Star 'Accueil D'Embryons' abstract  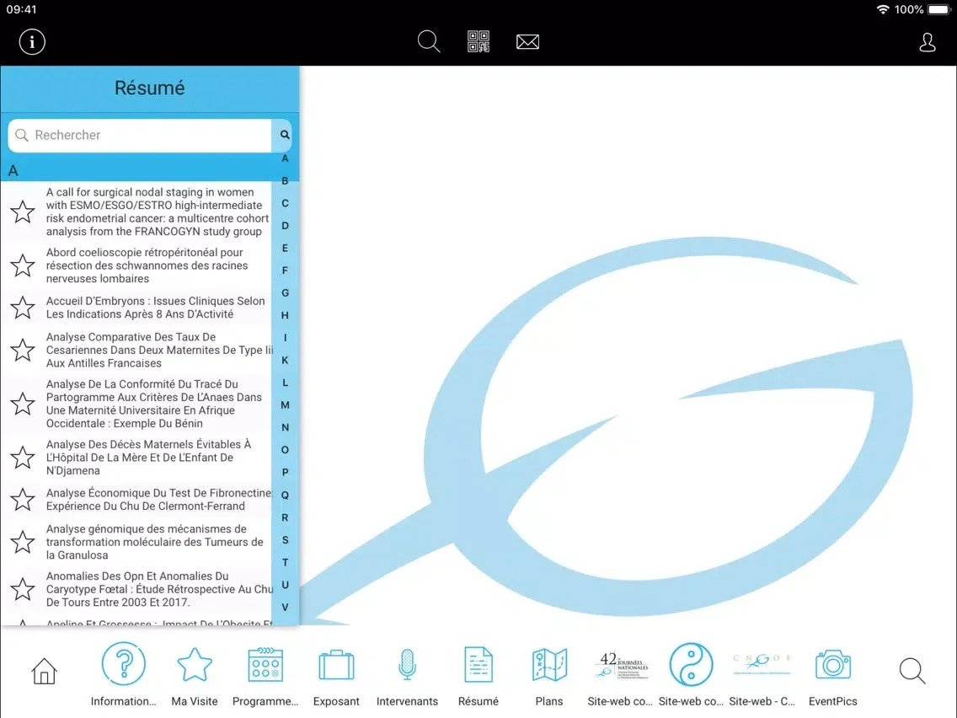pos(23,308)
